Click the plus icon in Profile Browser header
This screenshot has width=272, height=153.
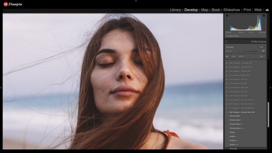(226, 42)
